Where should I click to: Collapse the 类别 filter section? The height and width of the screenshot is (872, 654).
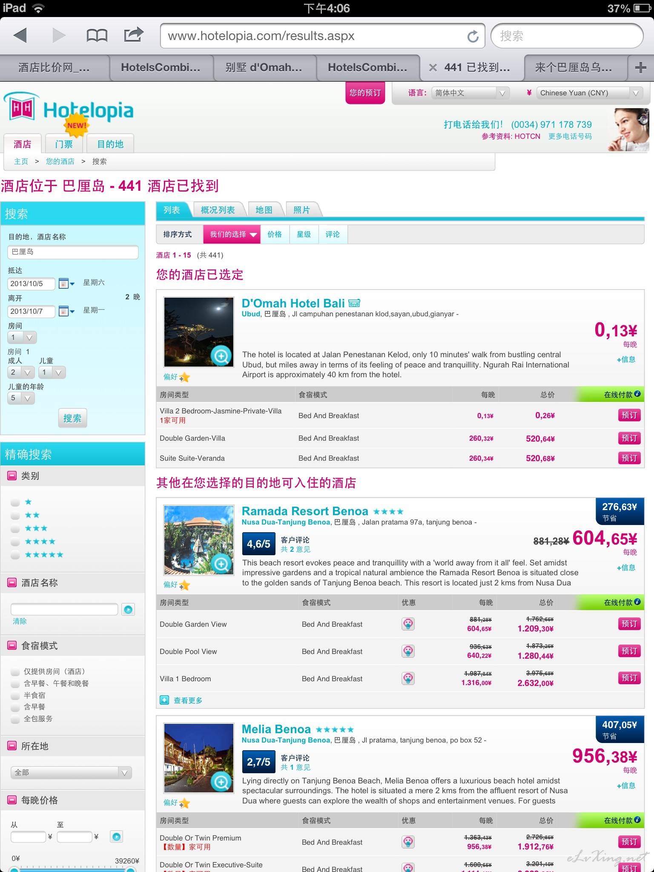(12, 476)
